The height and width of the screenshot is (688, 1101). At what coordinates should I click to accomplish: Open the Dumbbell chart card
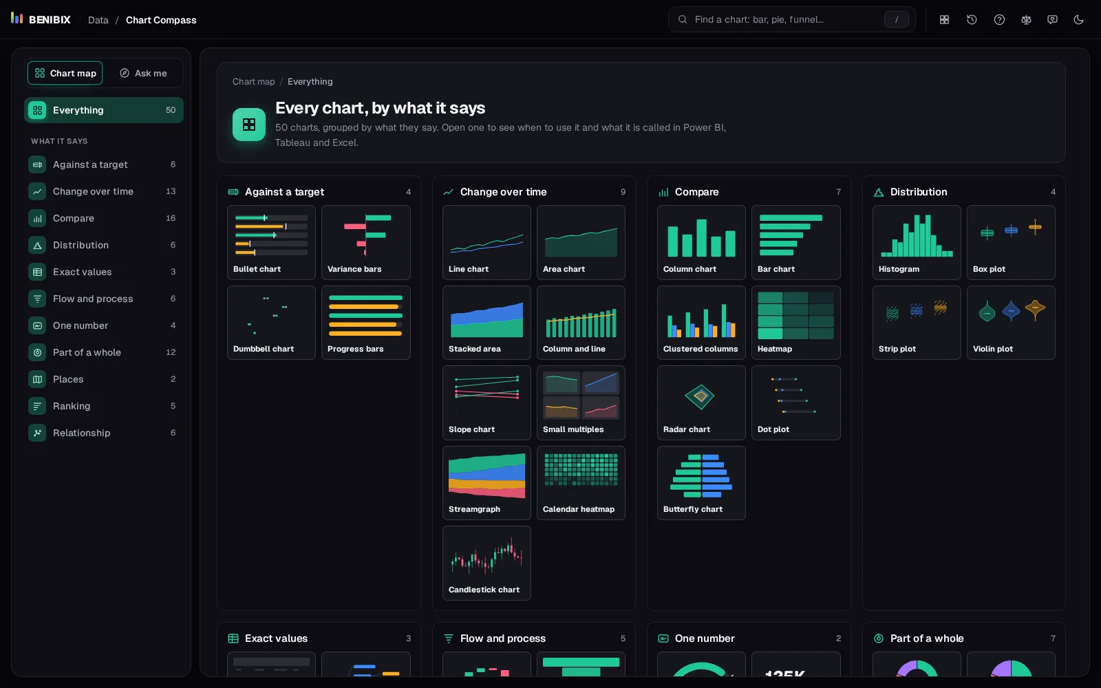click(271, 322)
